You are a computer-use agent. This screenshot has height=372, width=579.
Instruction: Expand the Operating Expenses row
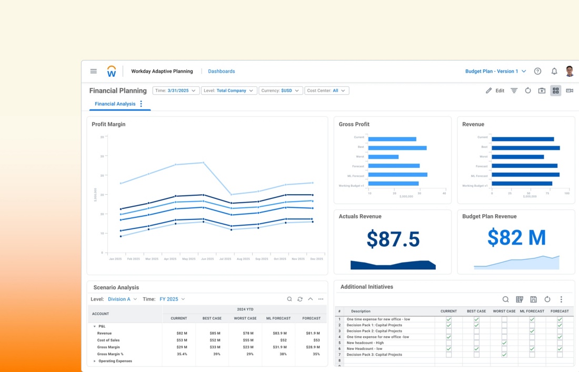point(95,361)
